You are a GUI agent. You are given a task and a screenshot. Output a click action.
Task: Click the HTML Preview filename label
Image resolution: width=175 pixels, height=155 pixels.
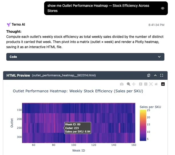pyautogui.click(x=64, y=76)
